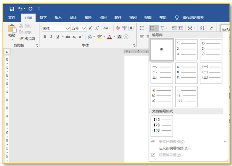Open the font color dropdown arrow
Image resolution: width=232 pixels, height=166 pixels.
click(x=114, y=37)
